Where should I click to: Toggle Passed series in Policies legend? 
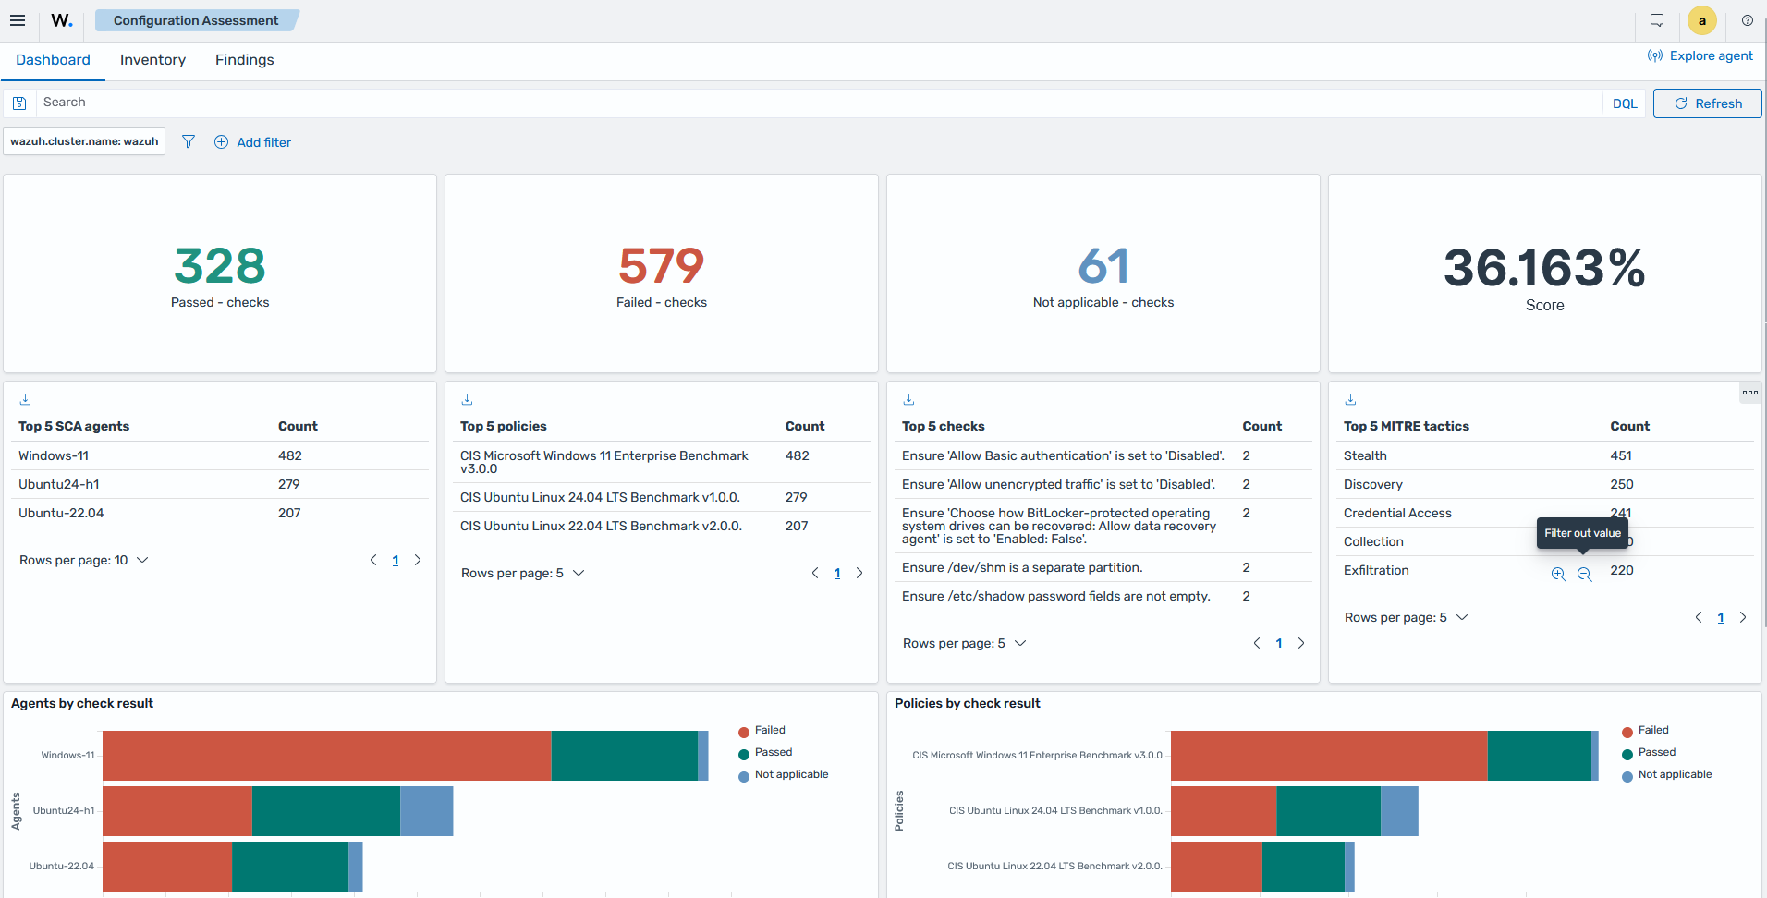tap(1649, 753)
